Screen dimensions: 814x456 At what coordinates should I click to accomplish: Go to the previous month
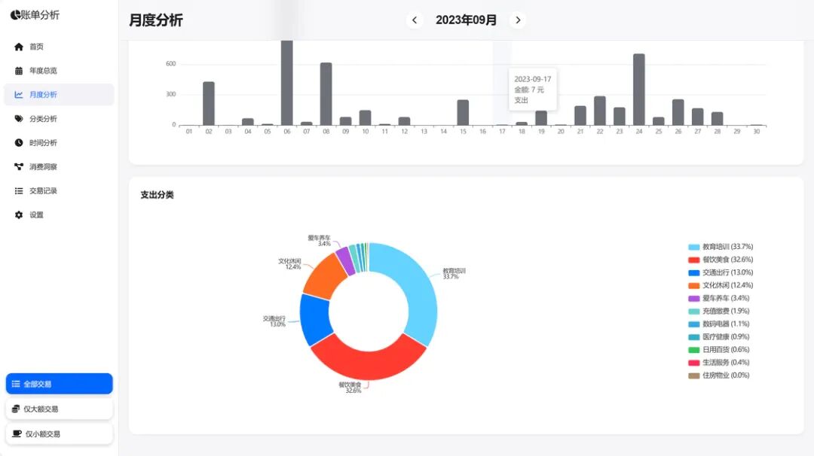(415, 20)
